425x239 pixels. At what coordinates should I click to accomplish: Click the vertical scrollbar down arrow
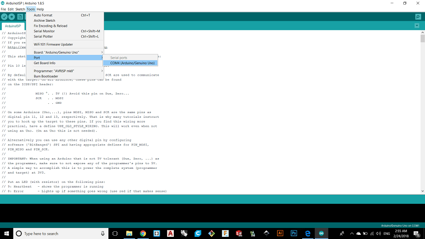click(422, 191)
